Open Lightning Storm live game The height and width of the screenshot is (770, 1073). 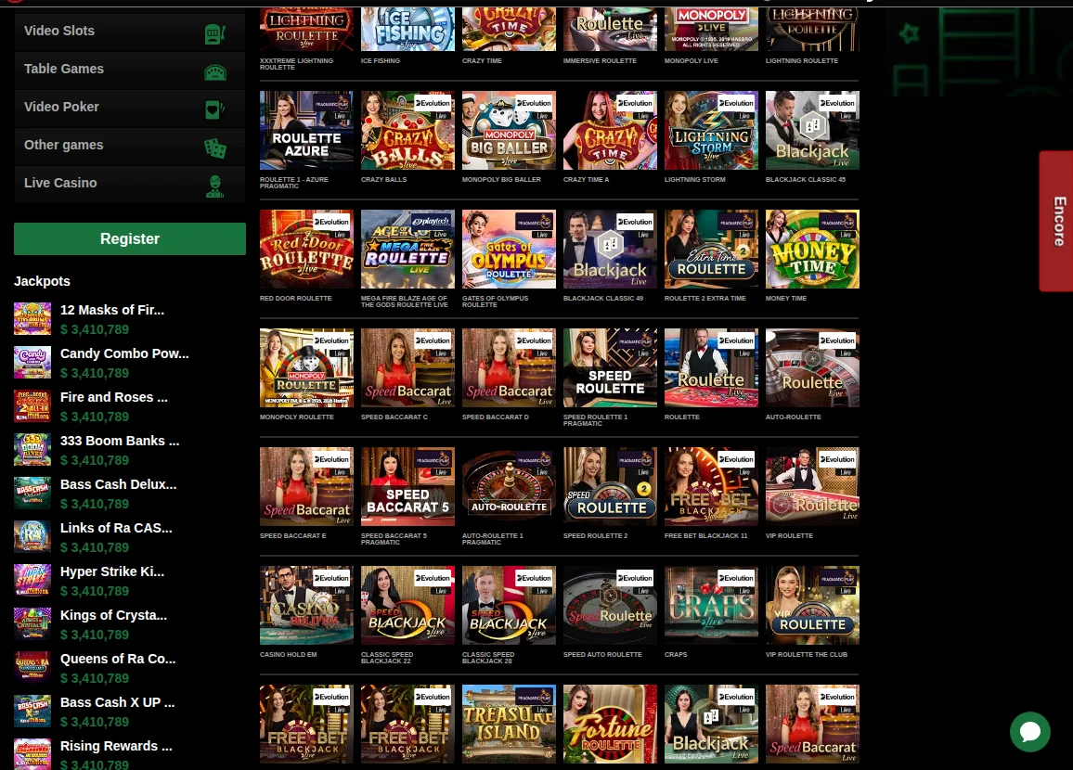[711, 131]
